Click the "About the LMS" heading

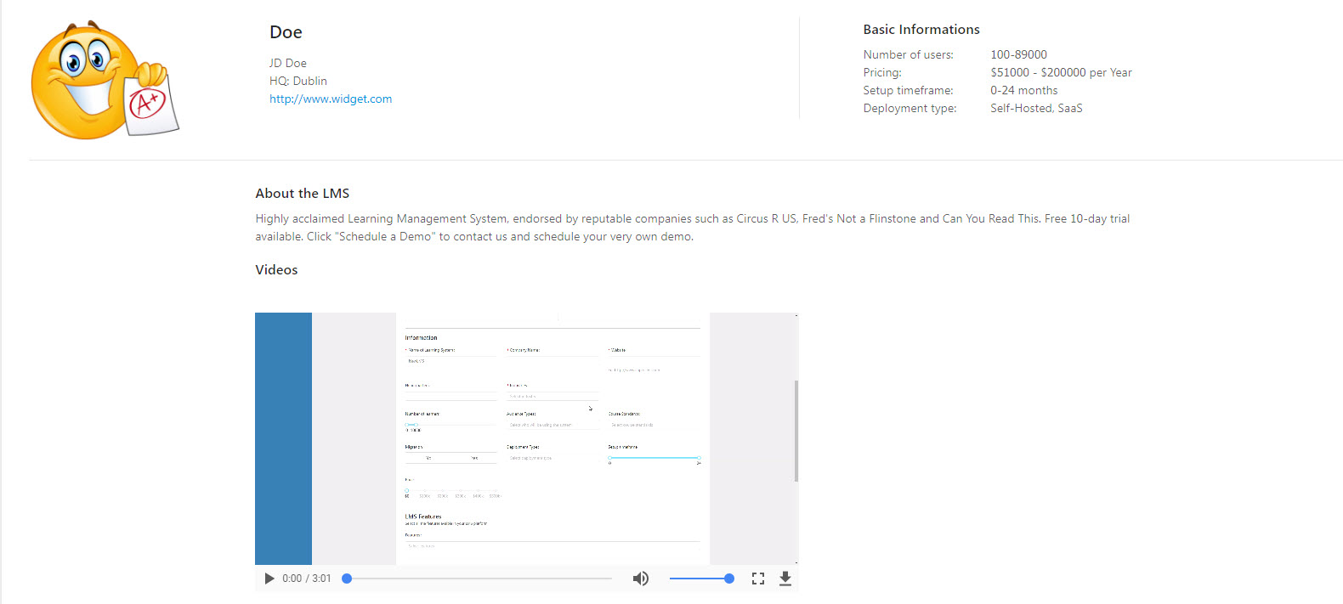pyautogui.click(x=303, y=194)
